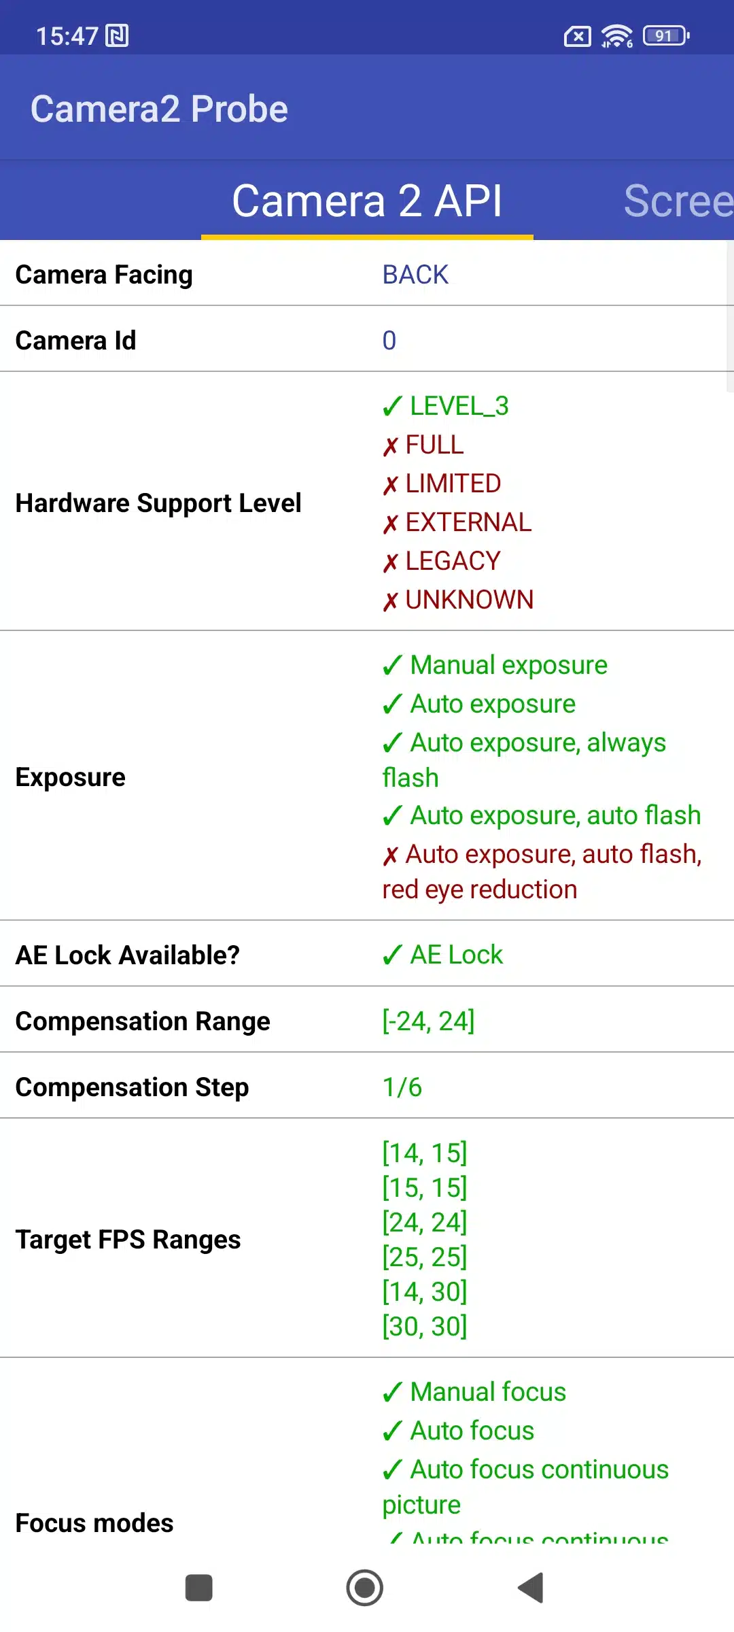Open Recent apps square icon
Screen dimensions: 734x1632
pos(199,1588)
